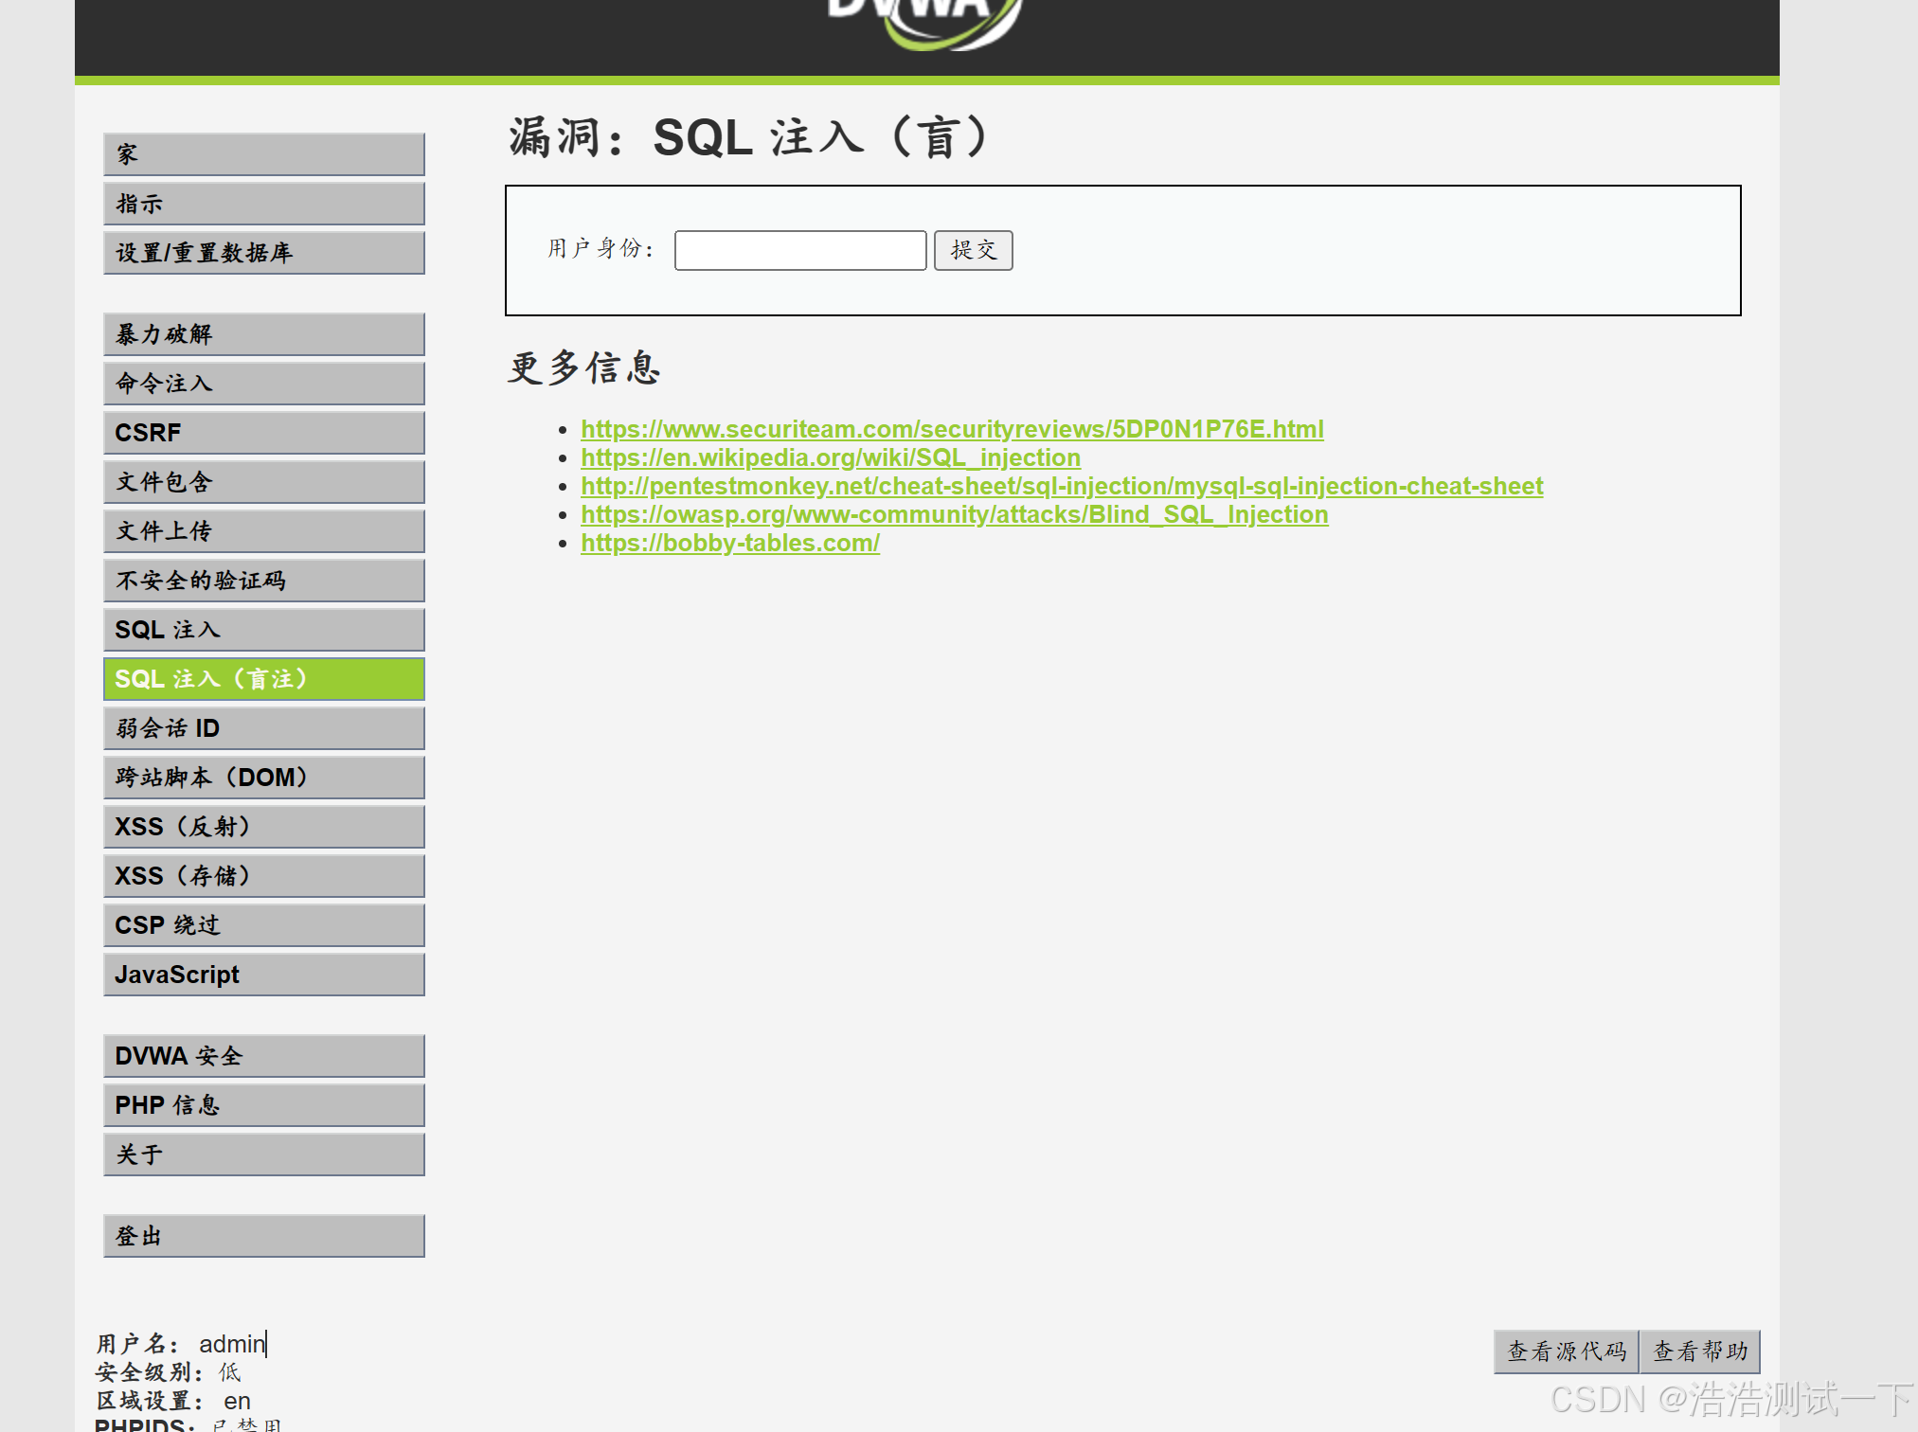The image size is (1918, 1432).
Task: Open SQL 注入 sidebar item
Action: (263, 630)
